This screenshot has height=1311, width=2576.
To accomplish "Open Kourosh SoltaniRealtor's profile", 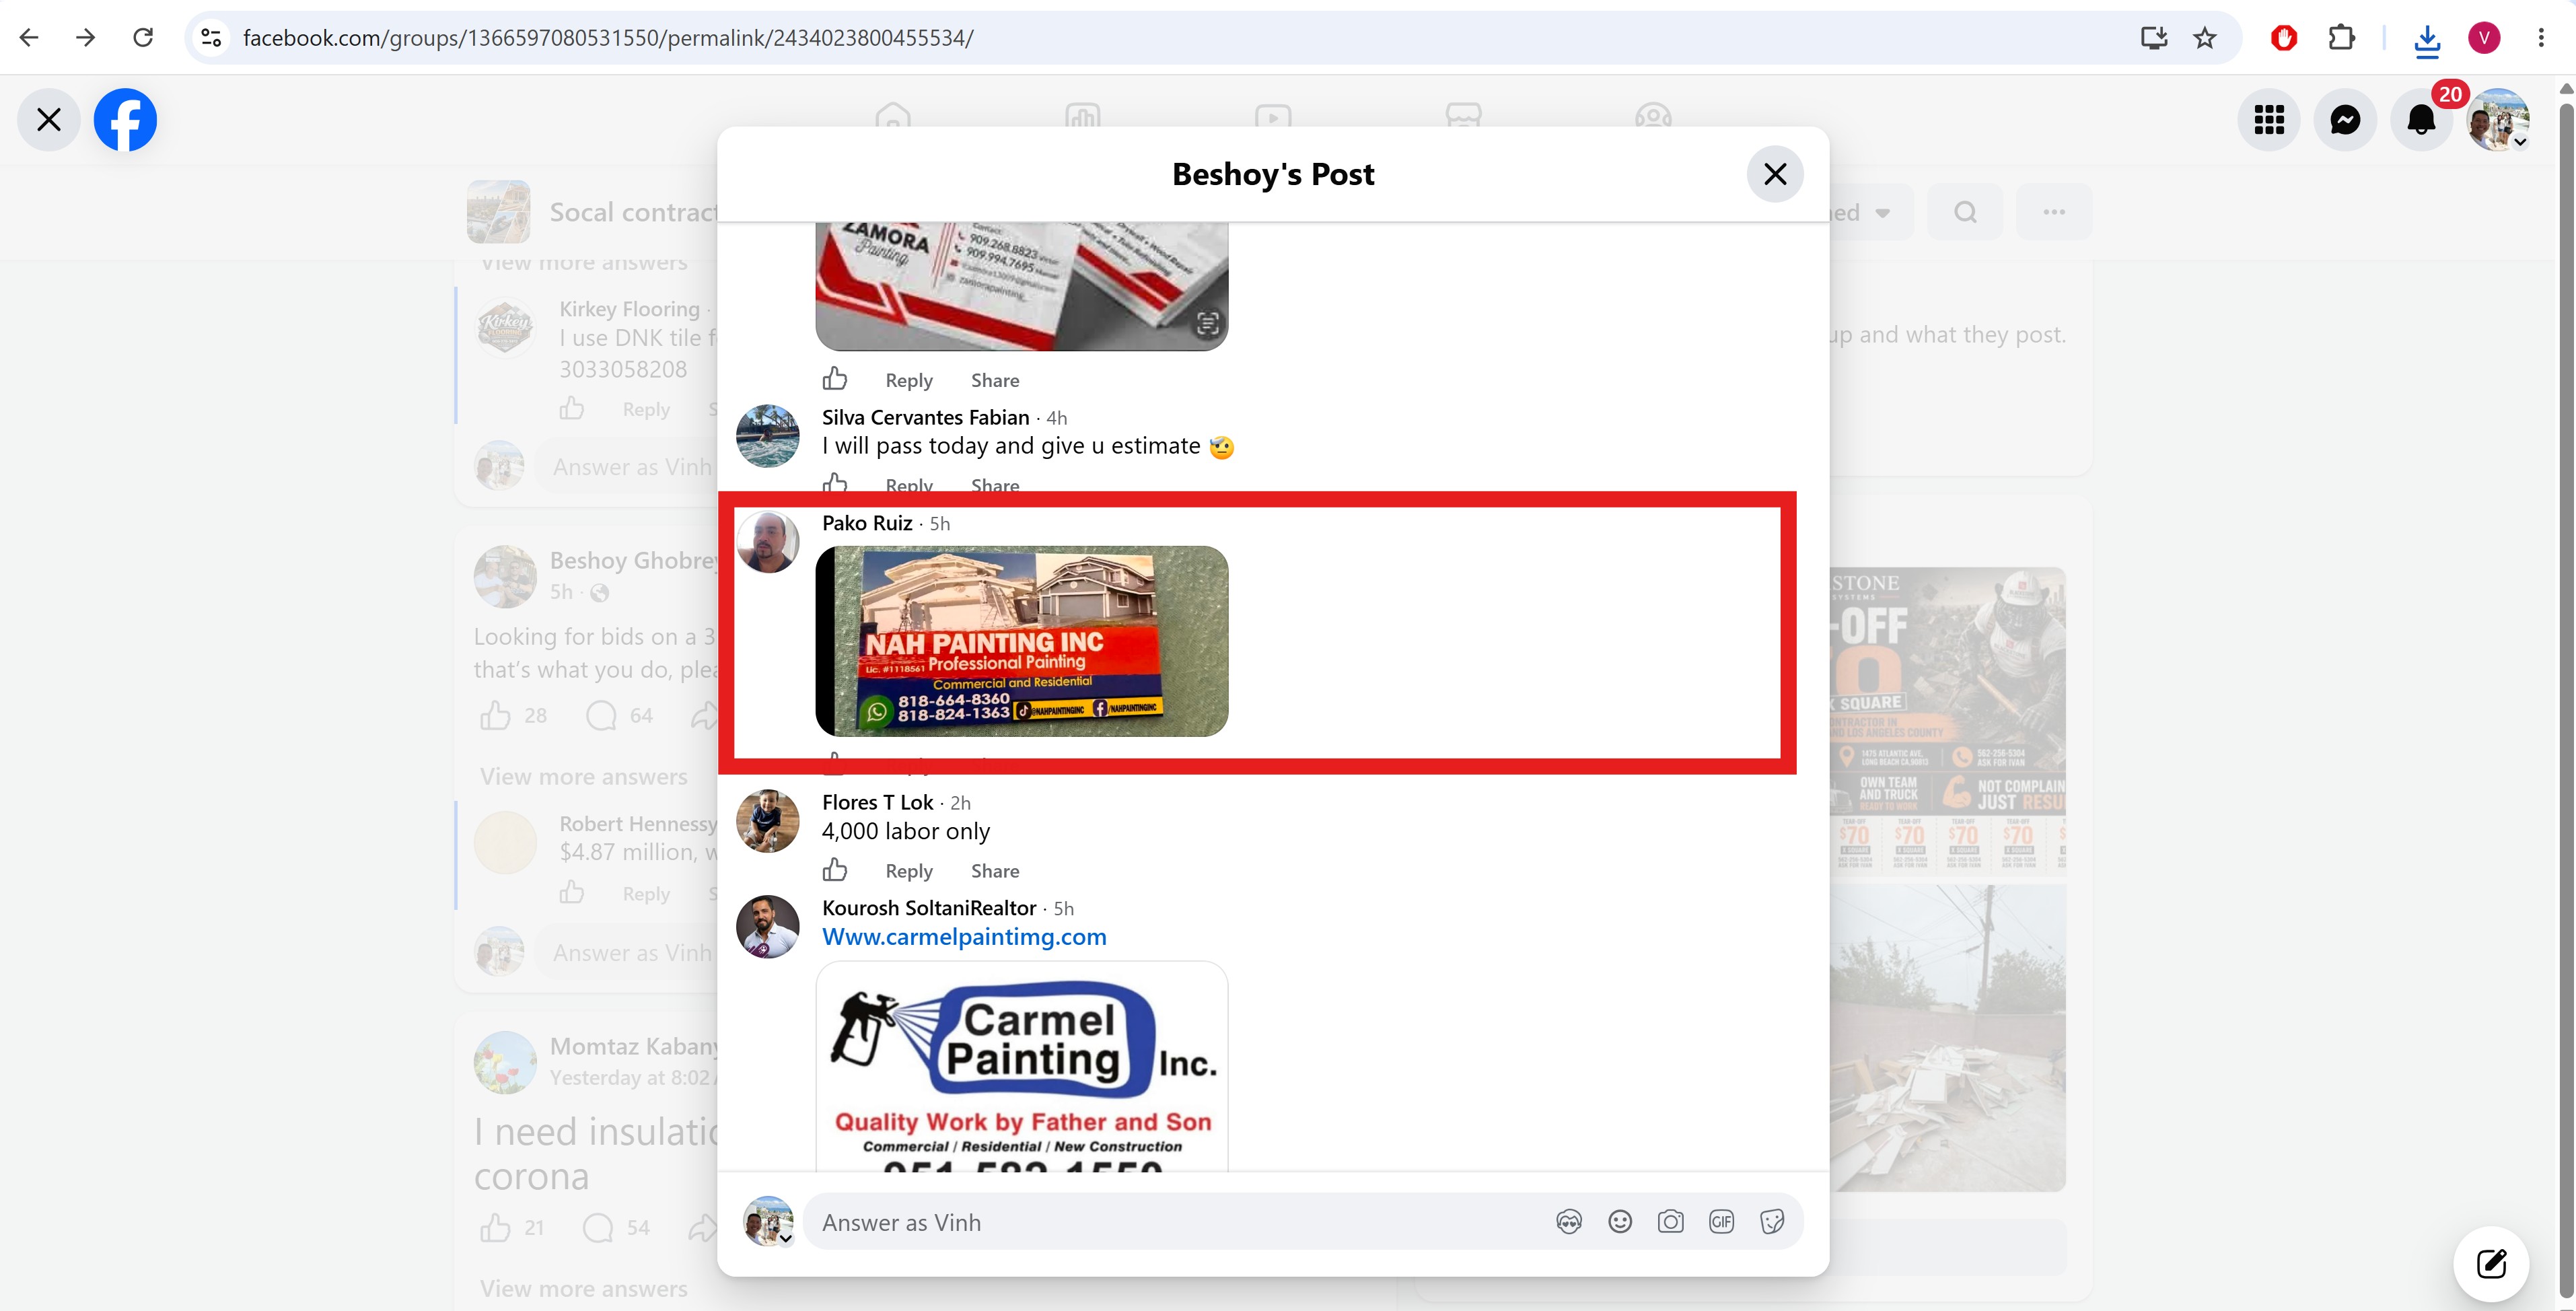I will click(929, 908).
